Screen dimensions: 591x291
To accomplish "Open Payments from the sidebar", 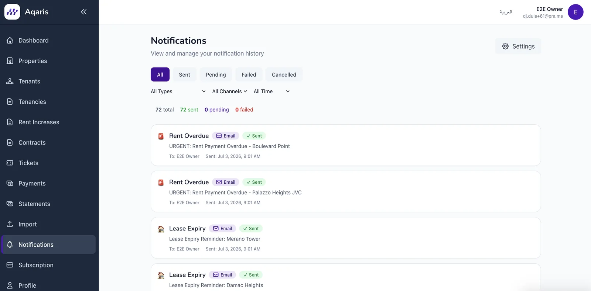I will pyautogui.click(x=48, y=183).
